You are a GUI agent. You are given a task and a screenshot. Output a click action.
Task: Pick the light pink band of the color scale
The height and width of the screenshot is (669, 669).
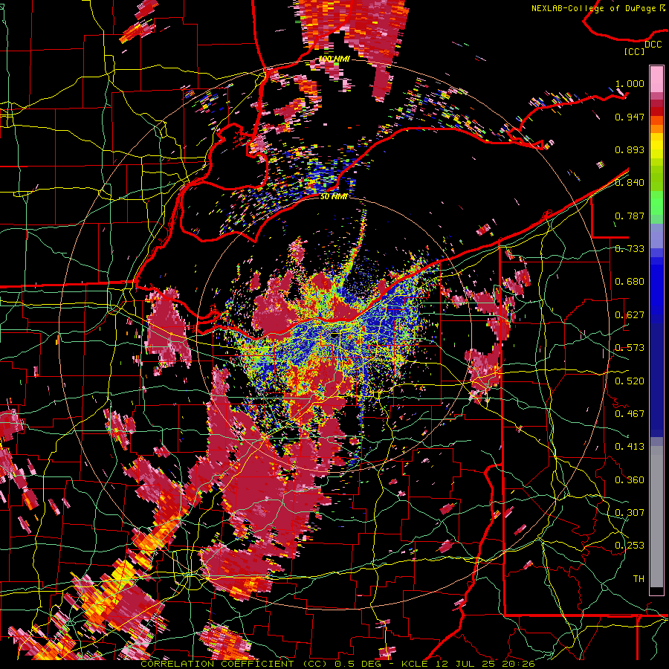(x=656, y=79)
